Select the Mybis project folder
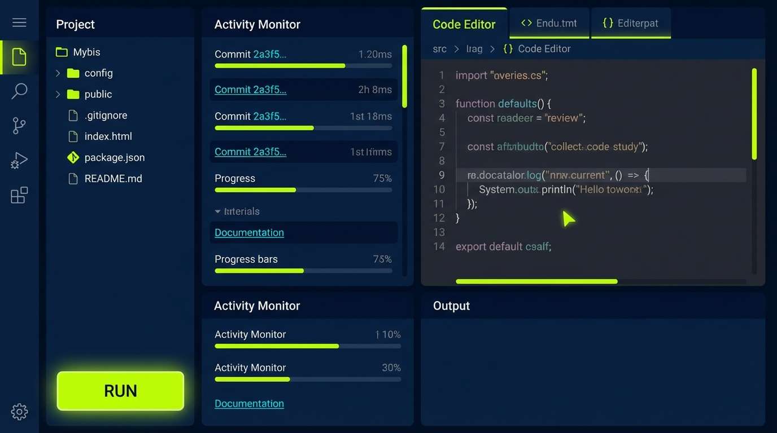The height and width of the screenshot is (433, 777). (x=88, y=52)
